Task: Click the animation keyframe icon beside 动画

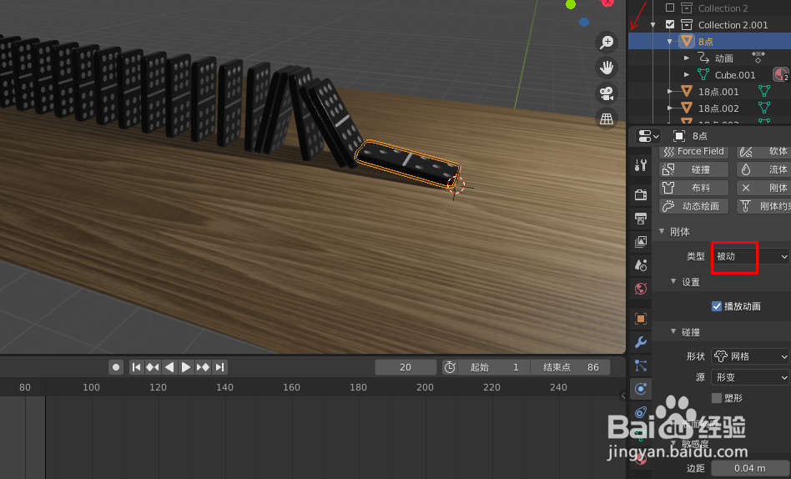Action: (x=758, y=57)
